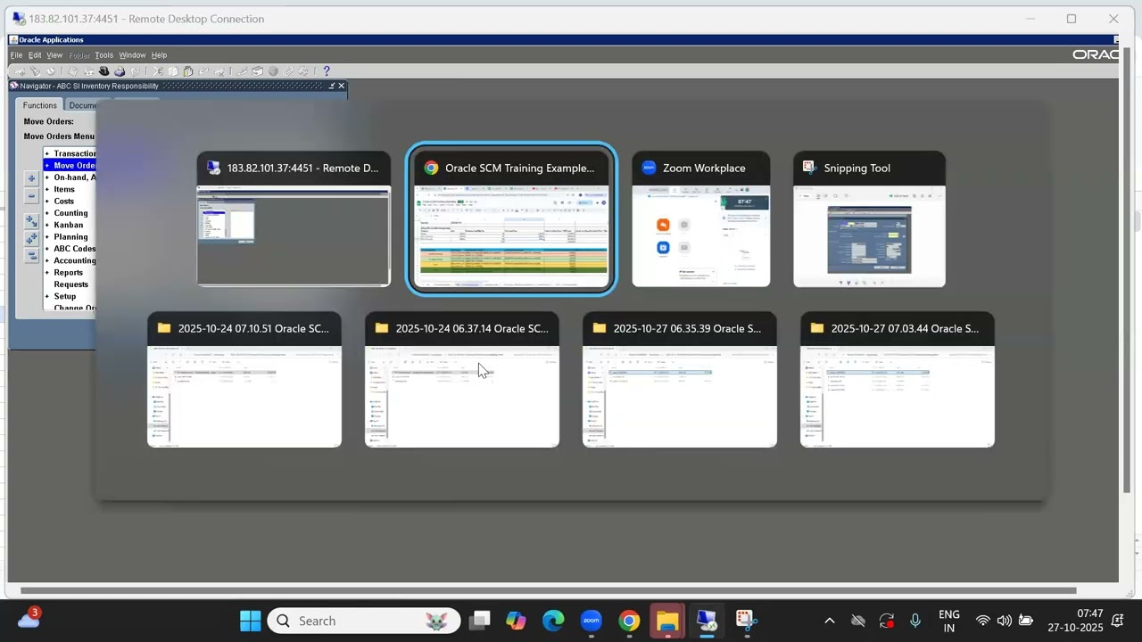
Task: Click the Paste clipboard toolbar icon
Action: pyautogui.click(x=188, y=71)
